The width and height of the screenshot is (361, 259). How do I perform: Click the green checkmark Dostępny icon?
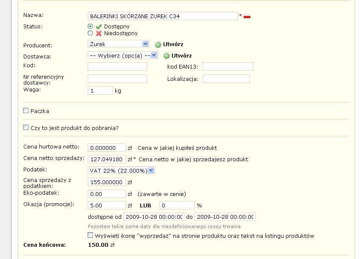coord(99,27)
